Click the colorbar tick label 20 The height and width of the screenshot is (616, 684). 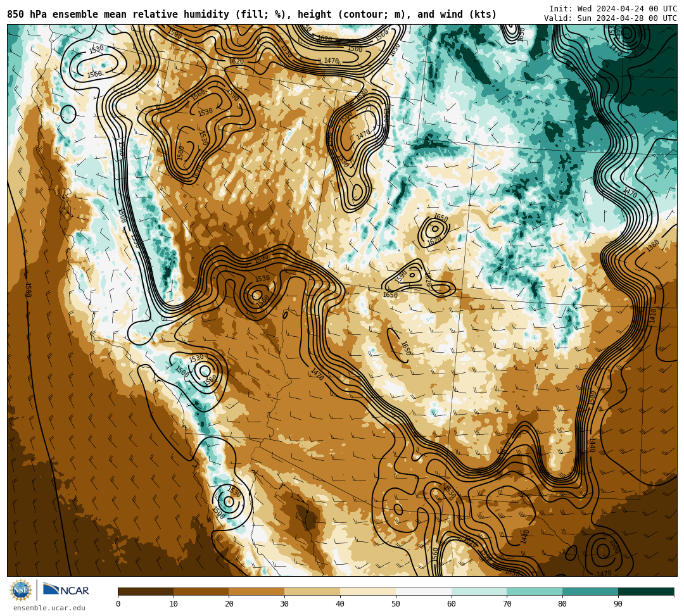229,604
